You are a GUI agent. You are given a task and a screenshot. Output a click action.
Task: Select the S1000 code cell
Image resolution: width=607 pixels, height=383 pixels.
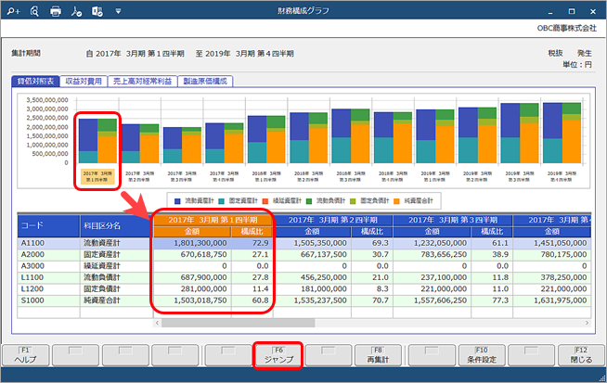click(x=48, y=300)
